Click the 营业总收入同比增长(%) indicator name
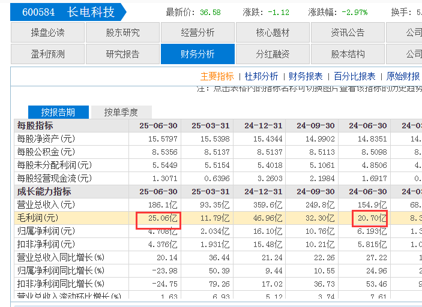This screenshot has width=422, height=307. (x=61, y=257)
